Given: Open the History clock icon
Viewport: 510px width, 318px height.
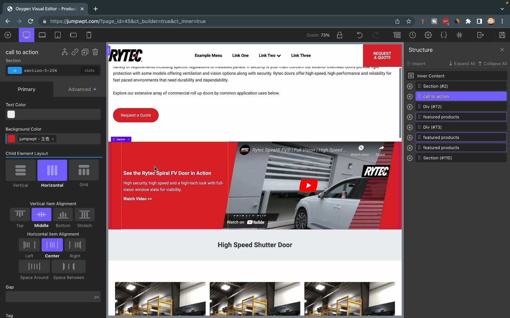Looking at the screenshot, I should pos(413,35).
